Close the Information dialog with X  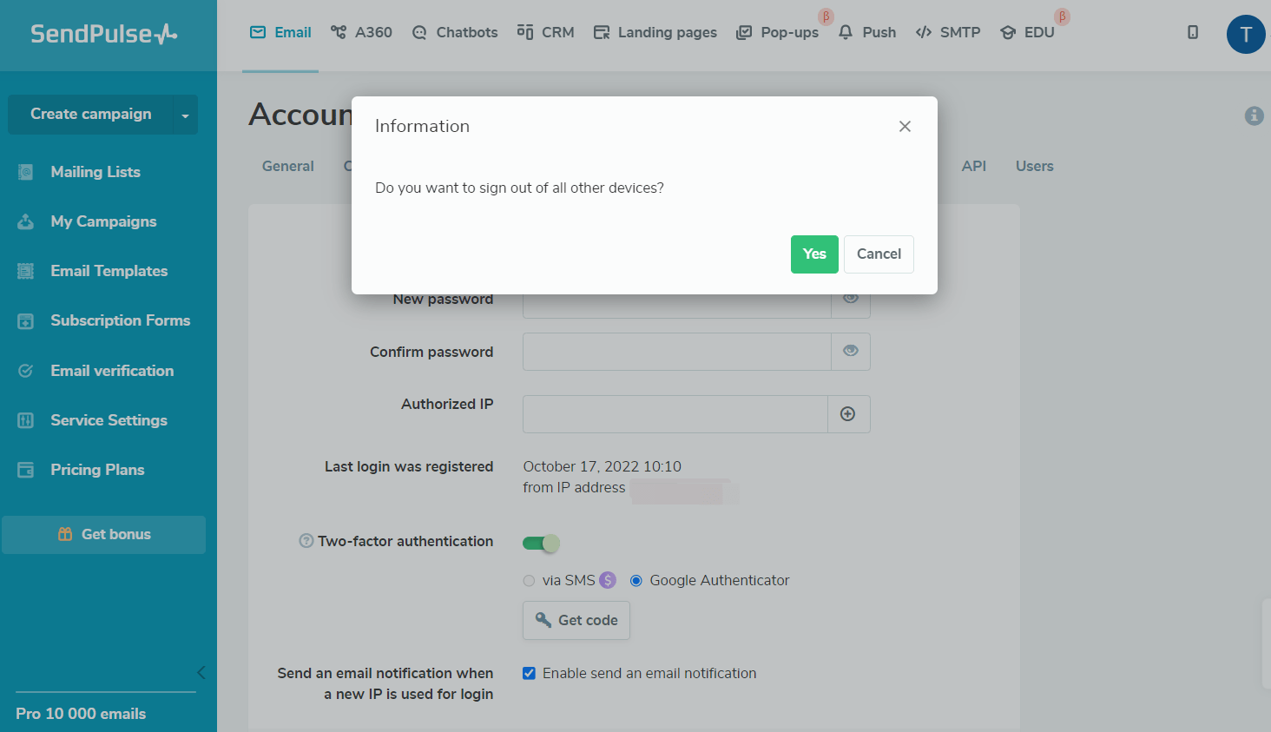click(x=905, y=127)
